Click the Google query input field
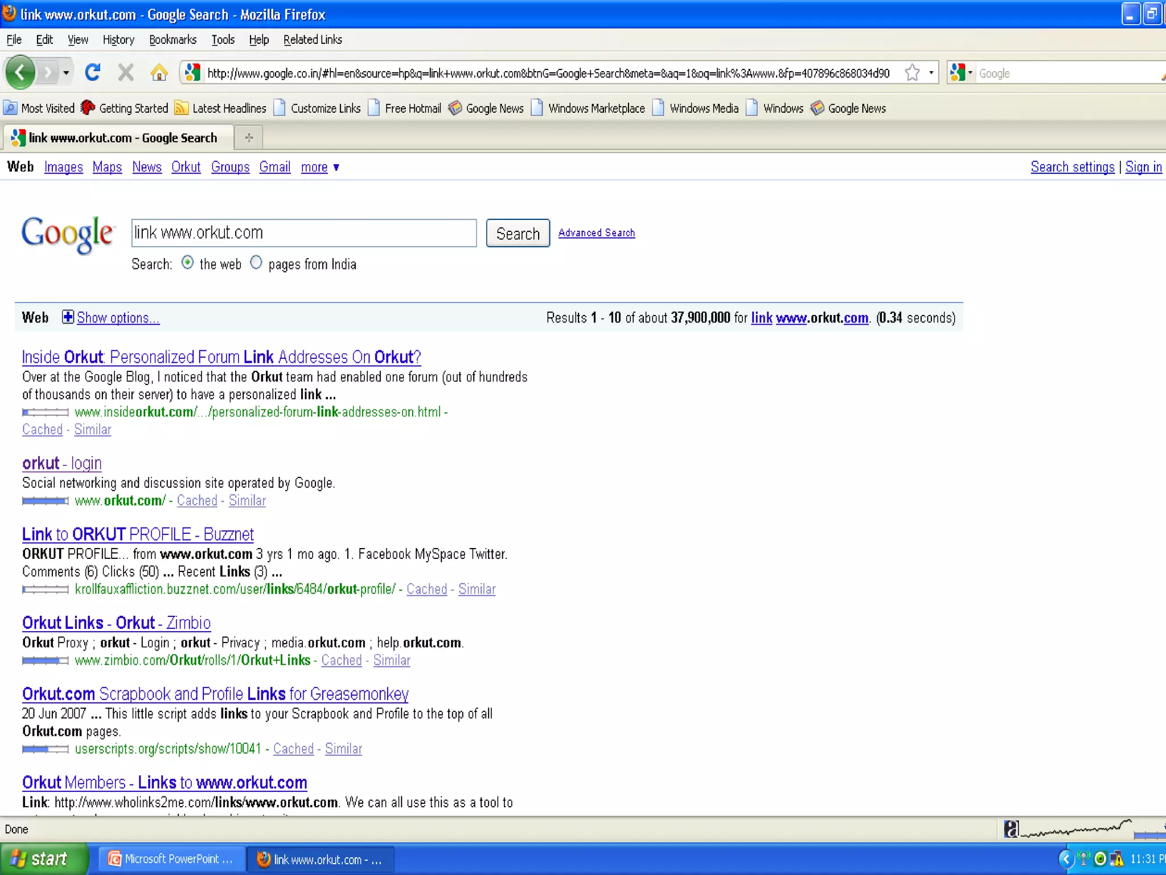This screenshot has width=1166, height=875. point(303,232)
